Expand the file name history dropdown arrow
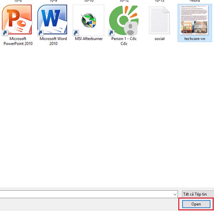 tap(175, 194)
